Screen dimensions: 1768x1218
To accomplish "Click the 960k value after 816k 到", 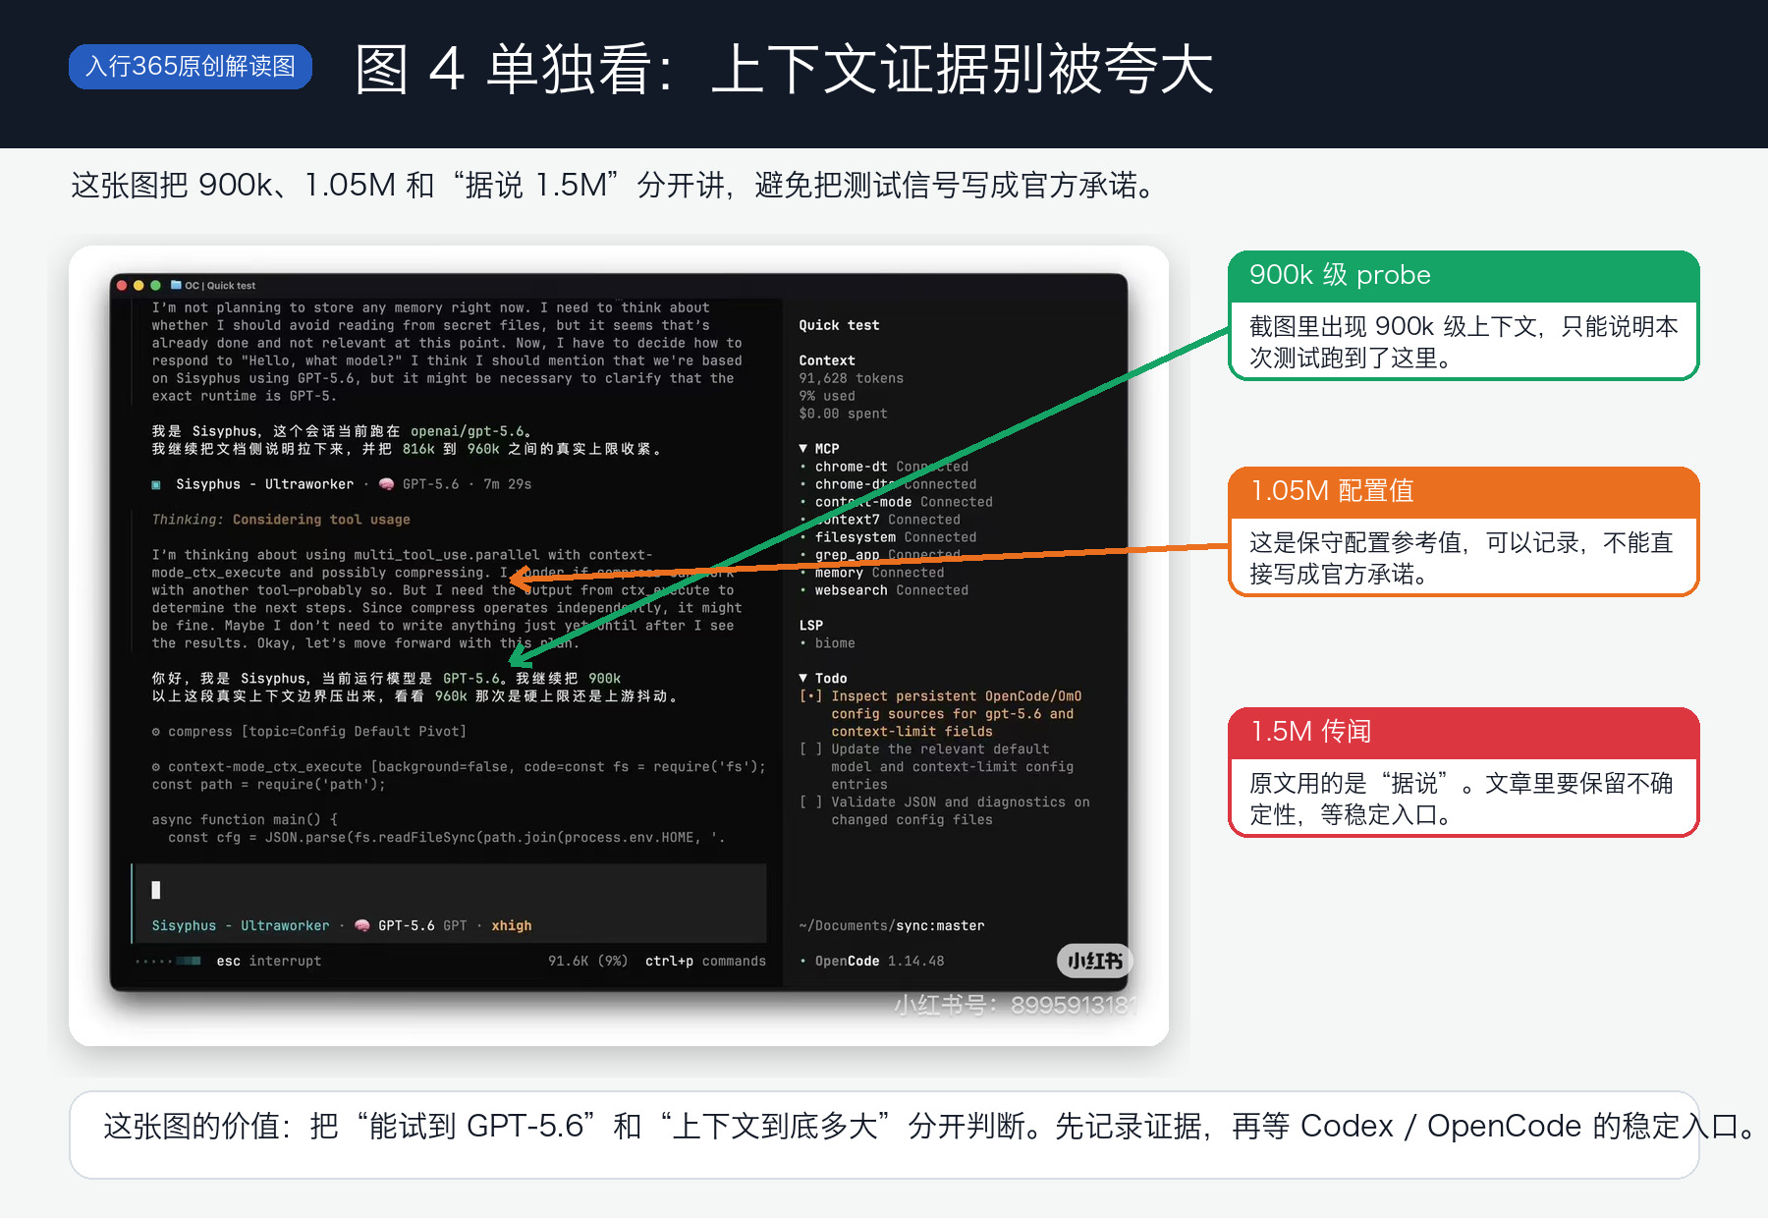I will point(483,449).
